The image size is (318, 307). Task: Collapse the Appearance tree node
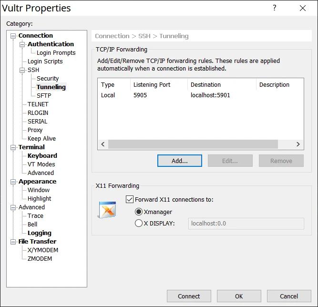point(13,182)
